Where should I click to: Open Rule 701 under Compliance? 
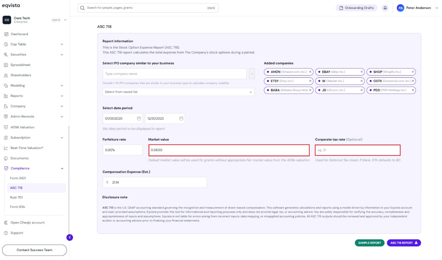pyautogui.click(x=16, y=198)
